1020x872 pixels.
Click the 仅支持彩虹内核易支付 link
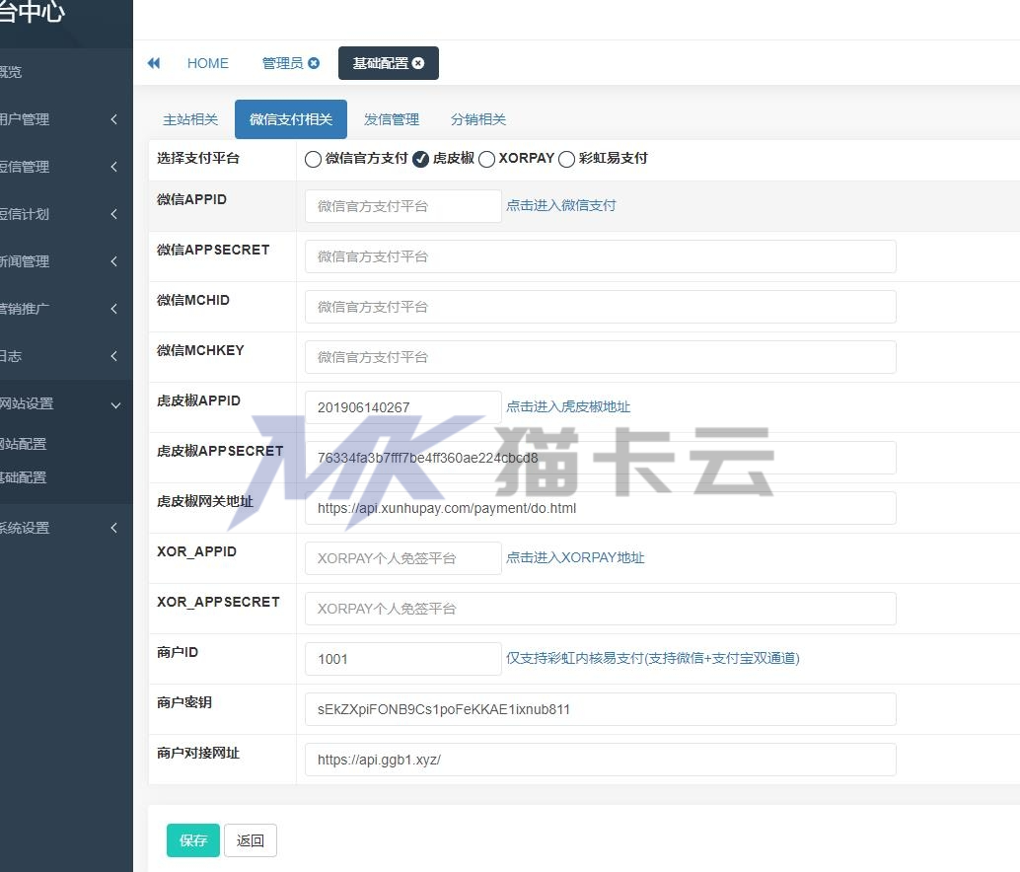coord(652,658)
